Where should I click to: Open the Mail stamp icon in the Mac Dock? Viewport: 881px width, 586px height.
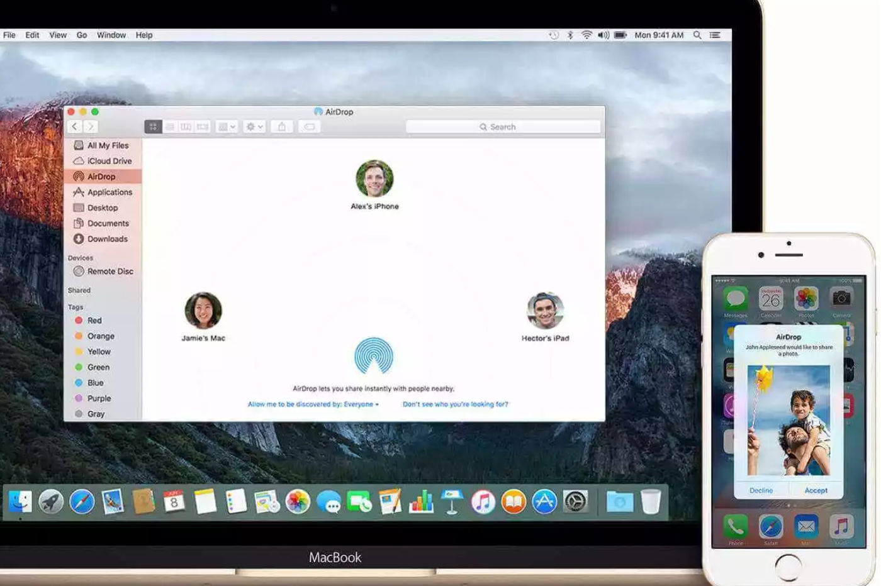[113, 502]
